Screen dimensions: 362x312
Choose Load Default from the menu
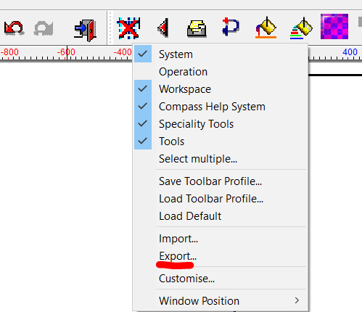click(x=221, y=216)
